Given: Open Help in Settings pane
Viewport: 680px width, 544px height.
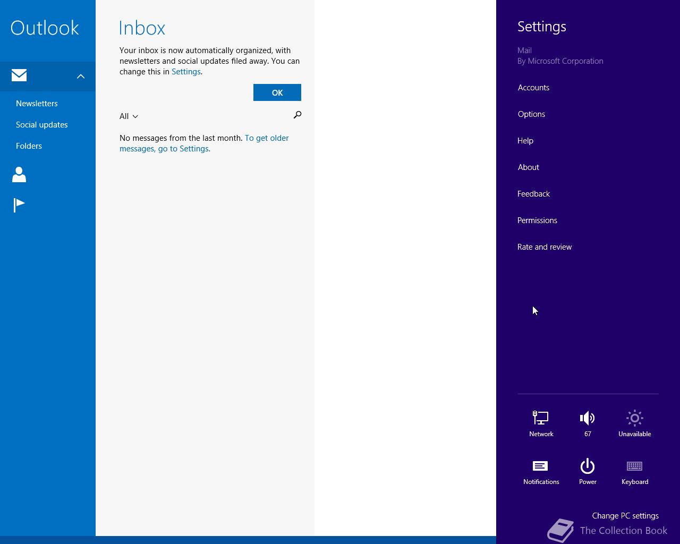Looking at the screenshot, I should [525, 141].
